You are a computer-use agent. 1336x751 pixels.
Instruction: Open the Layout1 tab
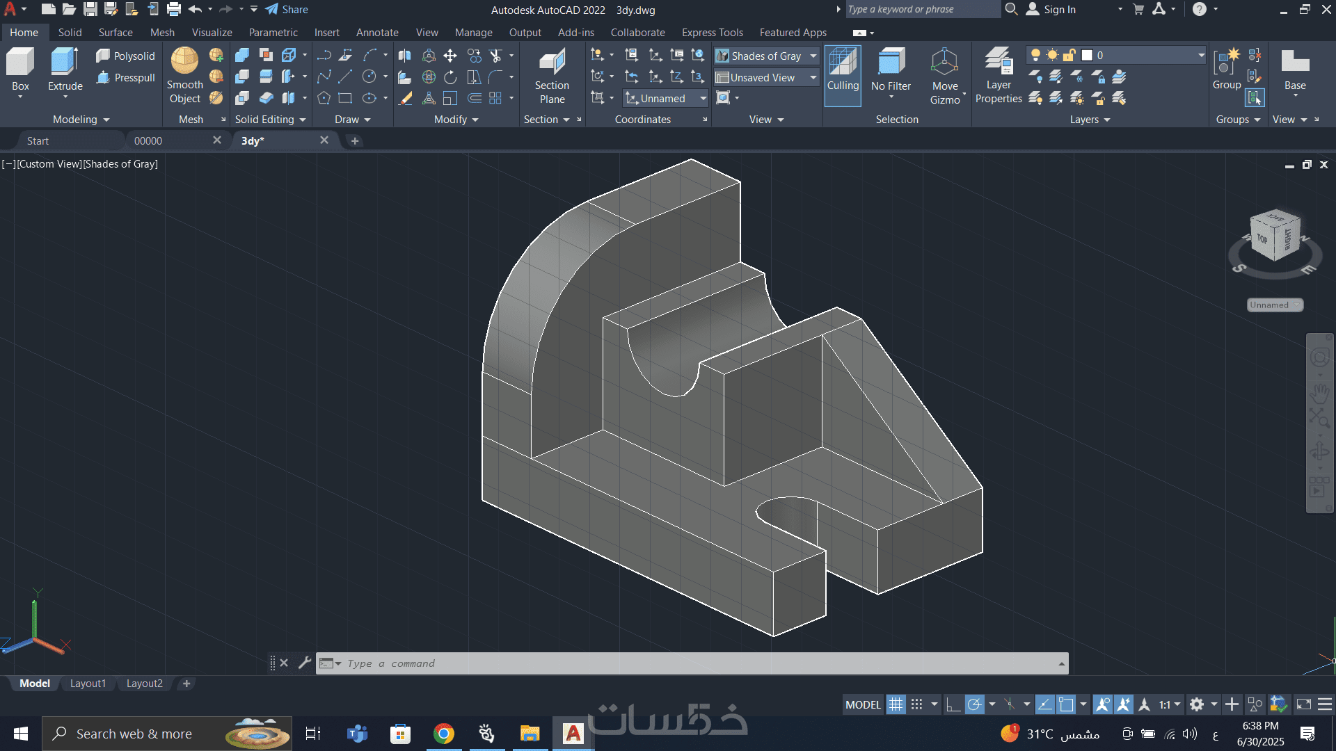coord(88,684)
